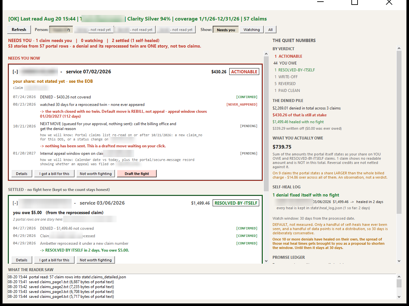Click '5 REVERSED' verdict row
The image size is (409, 306).
coord(285,84)
